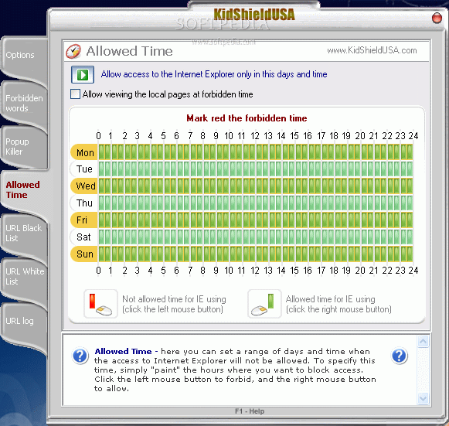This screenshot has width=449, height=426.
Task: Click hour label 18 below the grid
Action: [x=334, y=270]
